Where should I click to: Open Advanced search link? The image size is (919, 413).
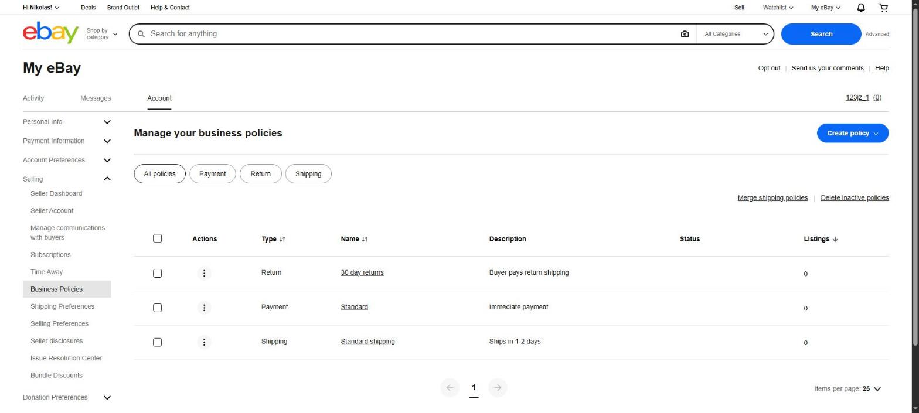[877, 34]
